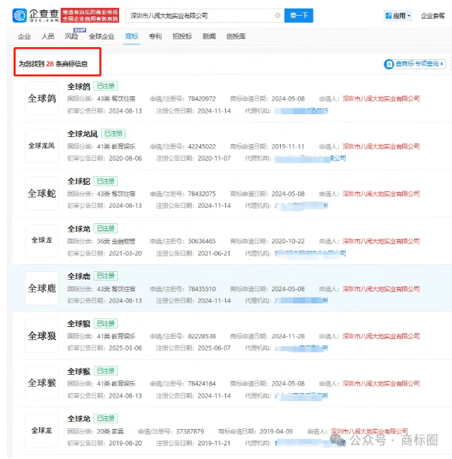Switch to the 企业 tab
The width and height of the screenshot is (452, 459).
pyautogui.click(x=24, y=36)
